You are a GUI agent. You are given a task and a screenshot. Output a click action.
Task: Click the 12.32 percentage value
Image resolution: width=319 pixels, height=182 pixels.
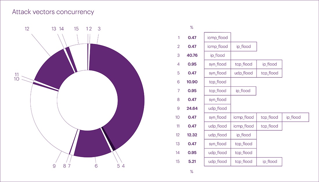coord(192,135)
